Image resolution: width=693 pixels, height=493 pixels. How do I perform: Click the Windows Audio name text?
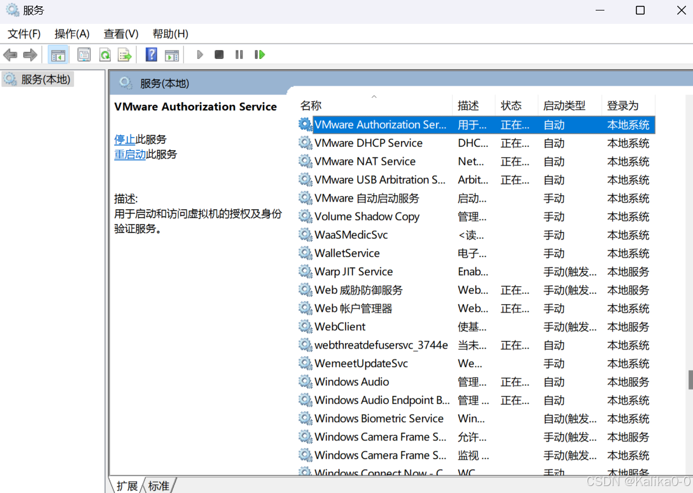352,382
